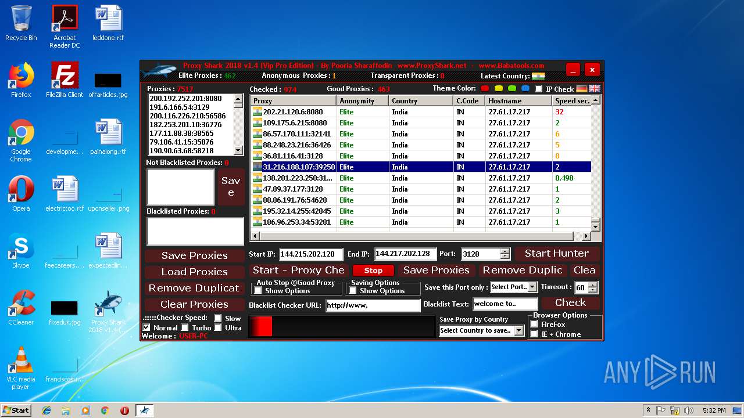744x418 pixels.
Task: Open electrictoo.rtf document
Action: point(65,194)
